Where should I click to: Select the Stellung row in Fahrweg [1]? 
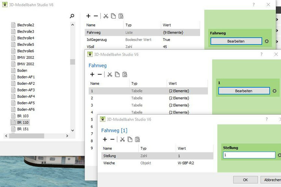click(x=157, y=156)
